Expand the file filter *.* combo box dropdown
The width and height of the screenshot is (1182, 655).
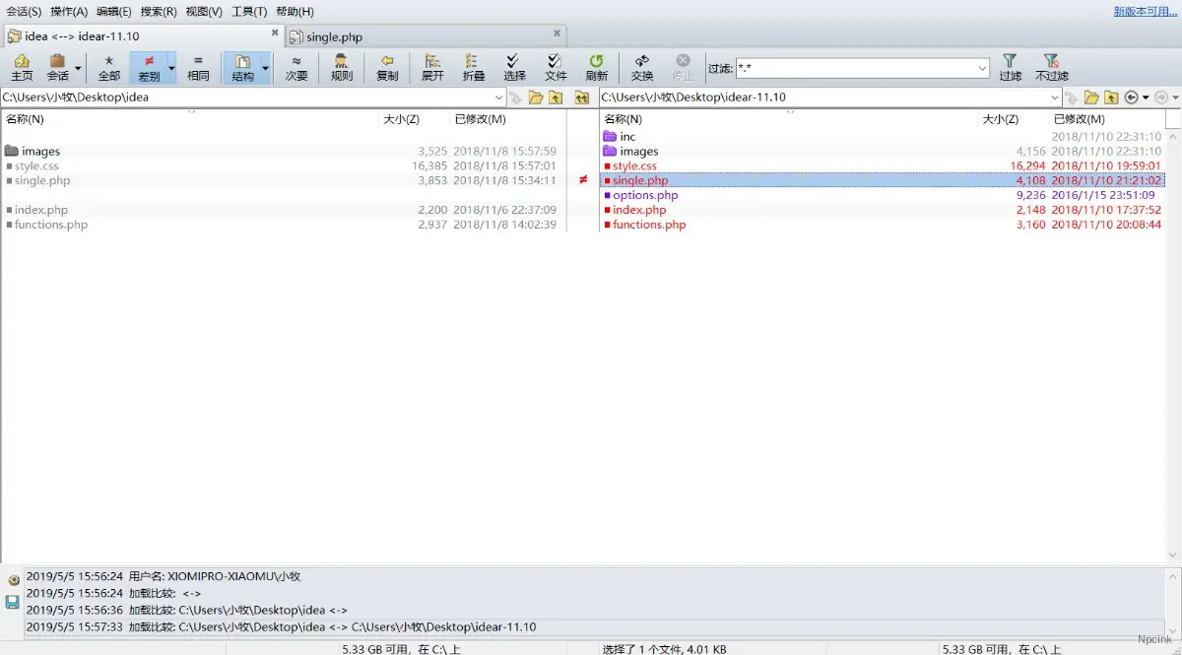(982, 68)
